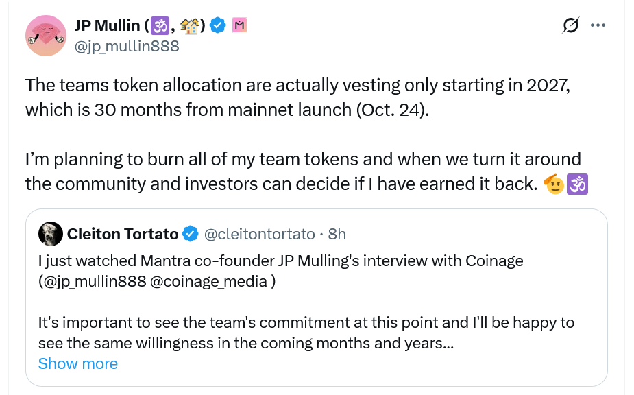This screenshot has width=634, height=395.
Task: Click the 8h timestamp on quoted tweet
Action: [337, 235]
